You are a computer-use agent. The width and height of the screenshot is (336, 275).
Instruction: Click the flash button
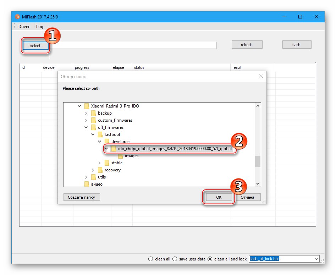pos(297,45)
